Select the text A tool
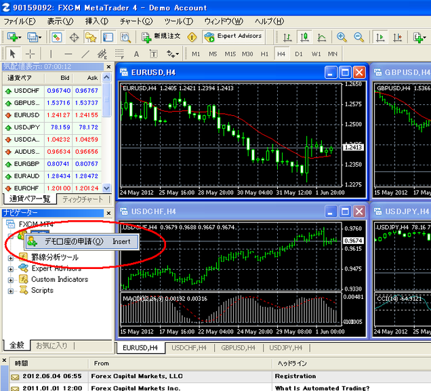This screenshot has height=391, width=431. [136, 54]
